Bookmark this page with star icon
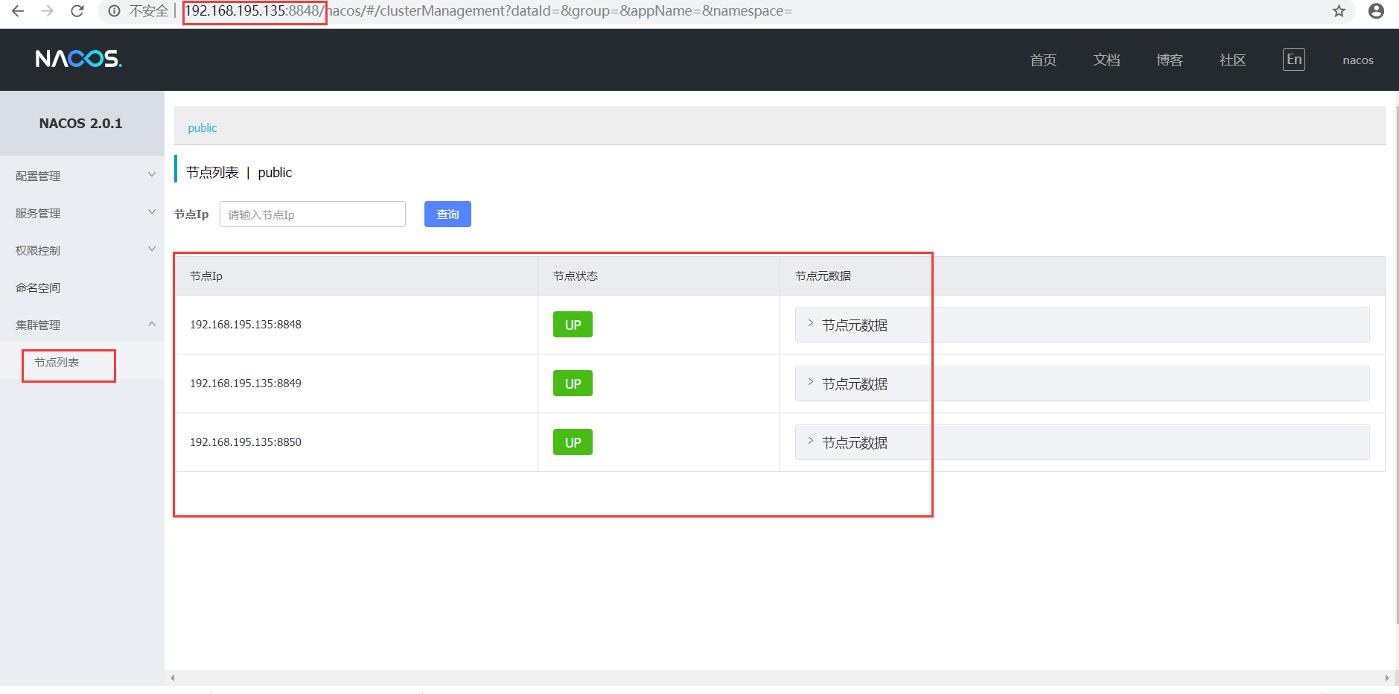 pos(1339,11)
